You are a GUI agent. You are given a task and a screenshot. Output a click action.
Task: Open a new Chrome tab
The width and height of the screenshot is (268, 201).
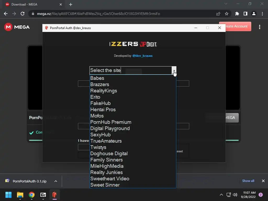(x=71, y=4)
